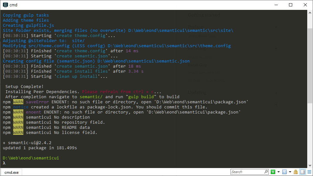
Task: Click the 'Copying gulp tasks' line
Action: [26, 15]
